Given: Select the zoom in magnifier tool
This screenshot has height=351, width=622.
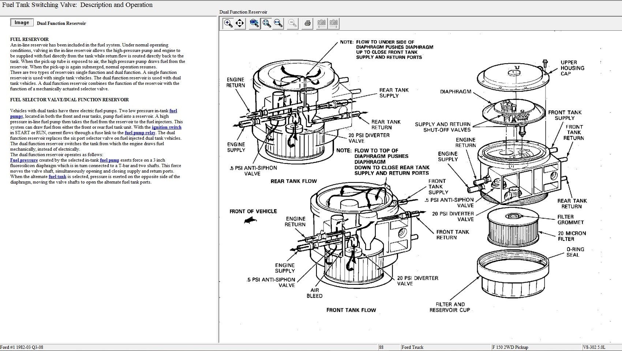Looking at the screenshot, I should click(228, 23).
